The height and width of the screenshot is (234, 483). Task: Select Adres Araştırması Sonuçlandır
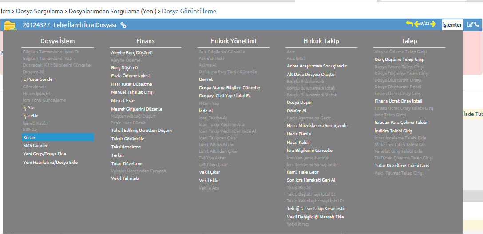pos(317,66)
